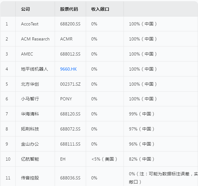Click the 公司 column header

[x=25, y=9]
